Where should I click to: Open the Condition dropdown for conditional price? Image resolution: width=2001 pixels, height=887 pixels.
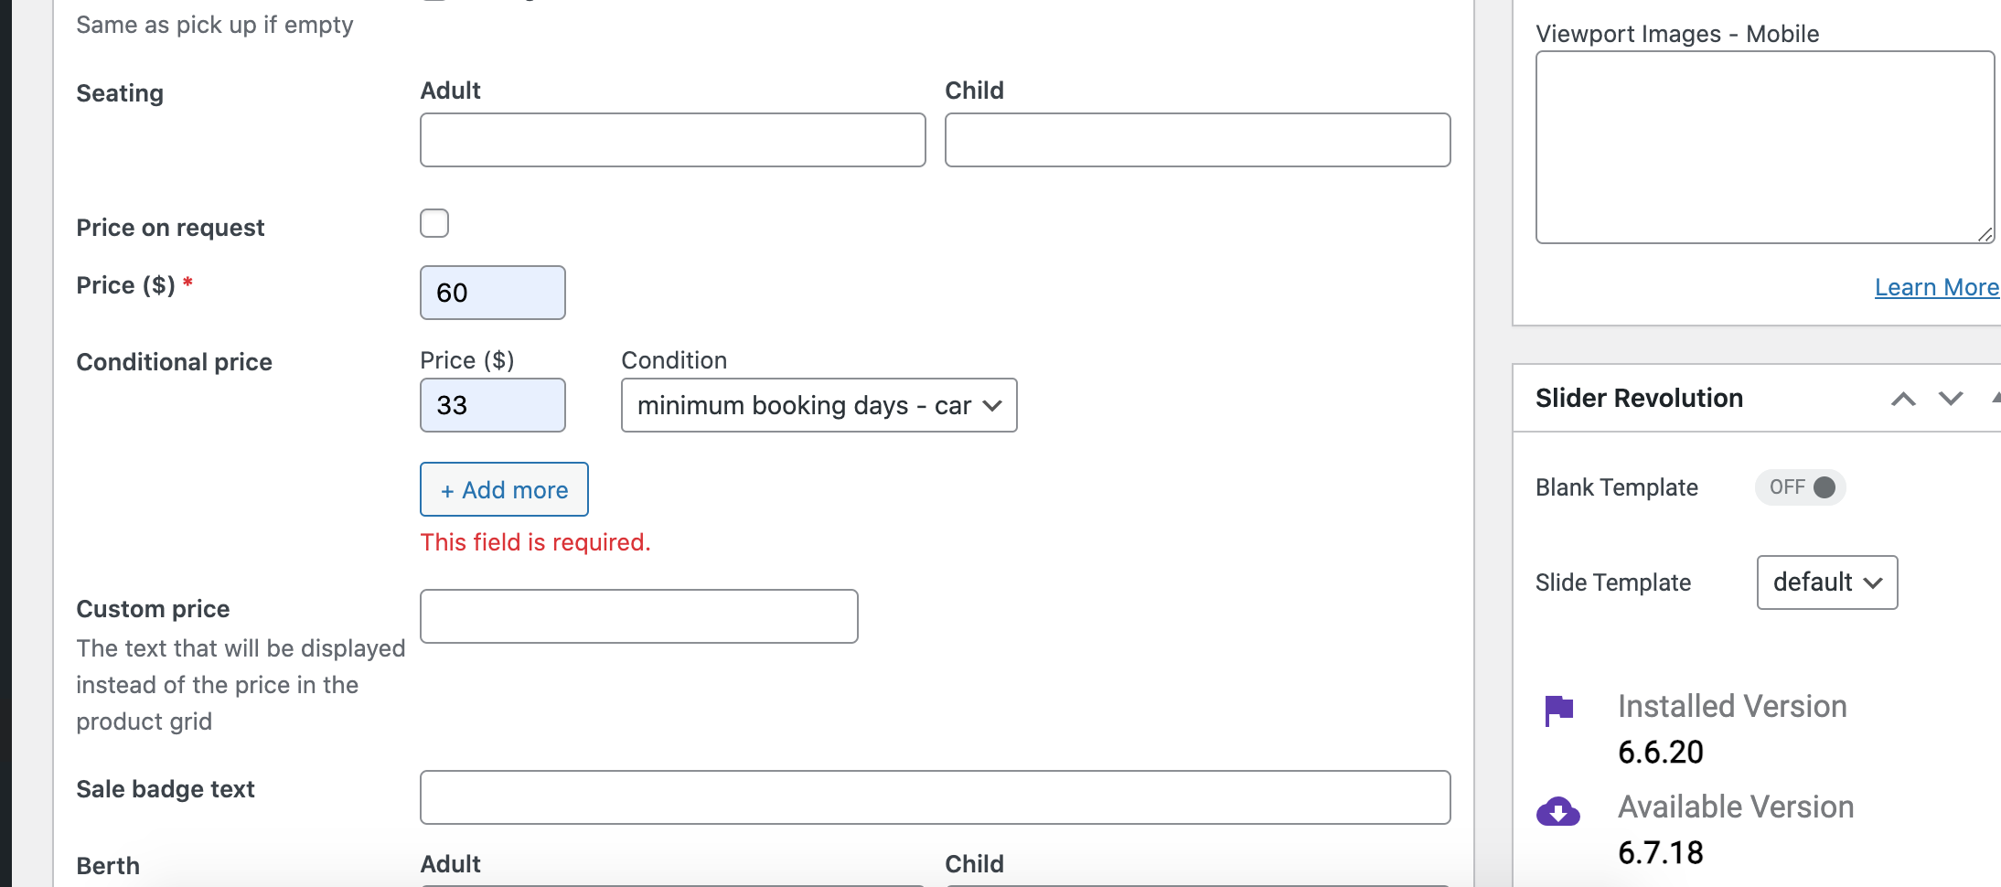(x=819, y=405)
